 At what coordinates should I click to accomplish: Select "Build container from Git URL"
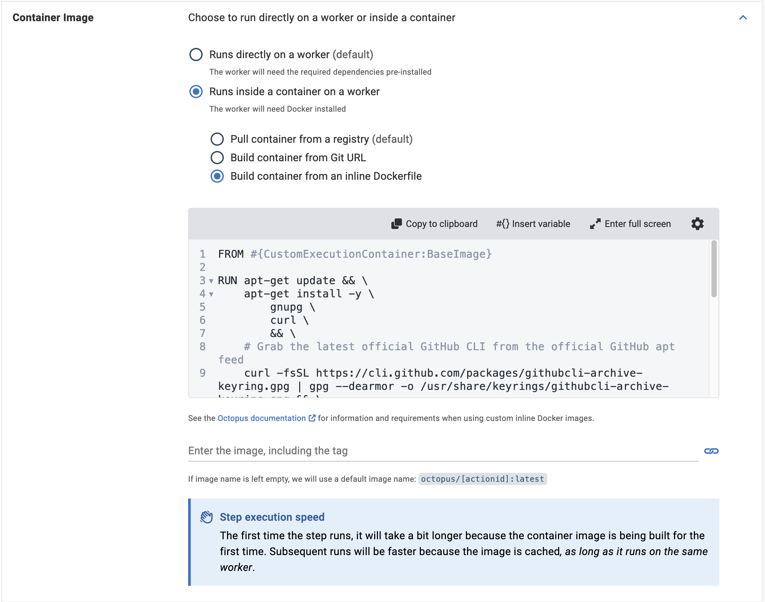point(217,158)
